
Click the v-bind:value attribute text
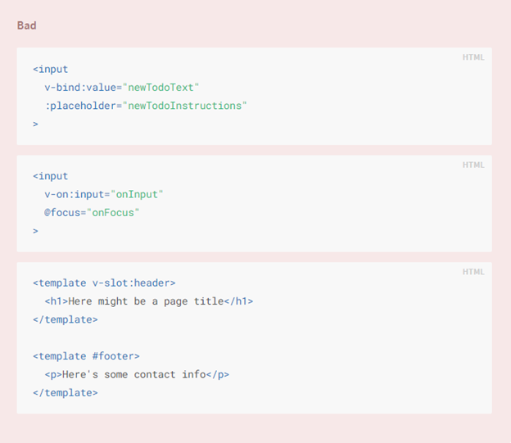pyautogui.click(x=80, y=88)
